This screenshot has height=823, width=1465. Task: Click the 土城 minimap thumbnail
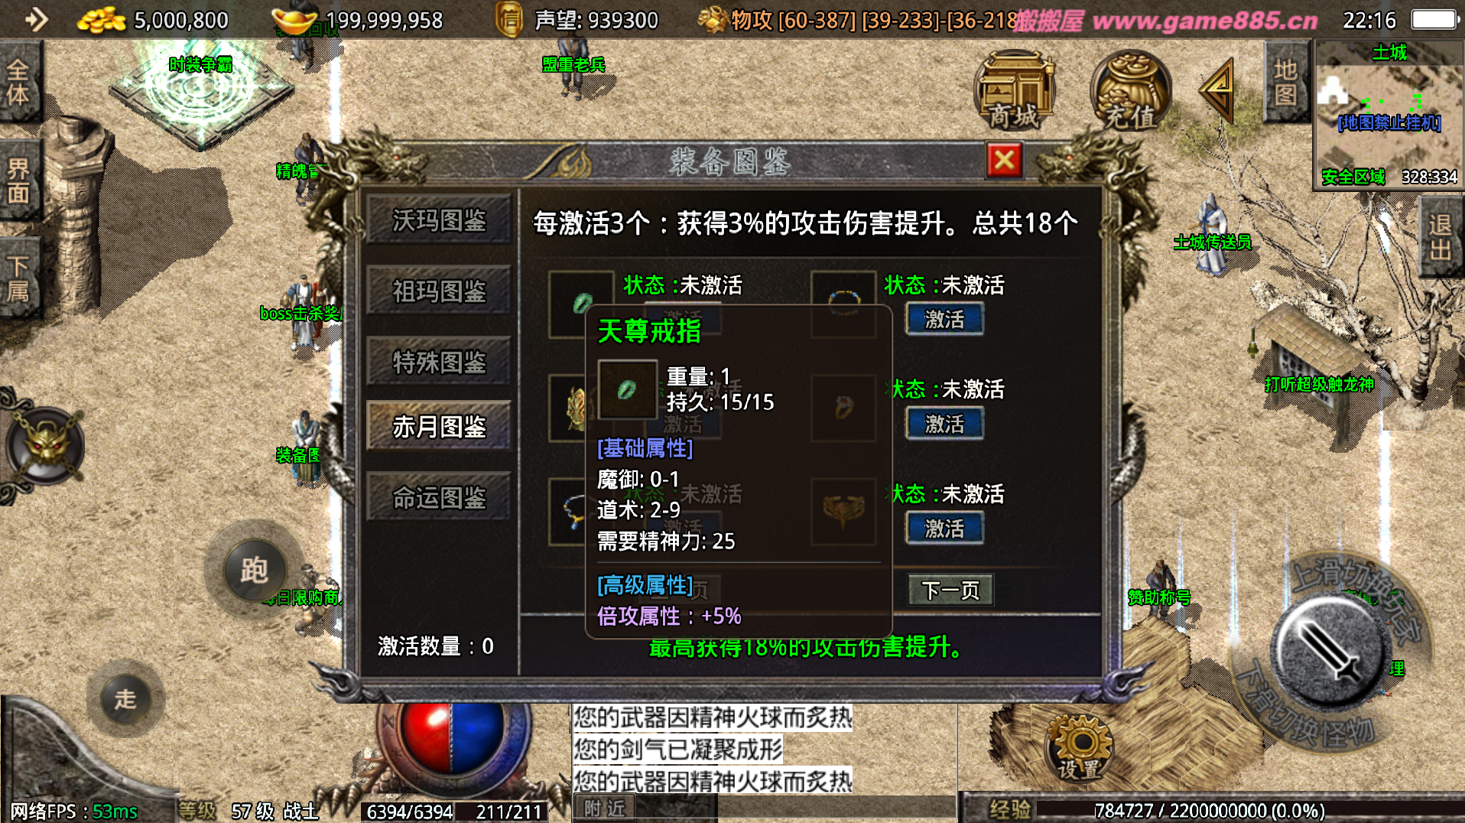[1388, 115]
